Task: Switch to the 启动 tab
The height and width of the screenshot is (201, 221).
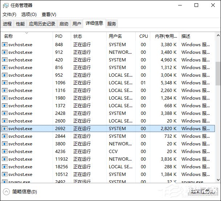Action: coord(64,24)
